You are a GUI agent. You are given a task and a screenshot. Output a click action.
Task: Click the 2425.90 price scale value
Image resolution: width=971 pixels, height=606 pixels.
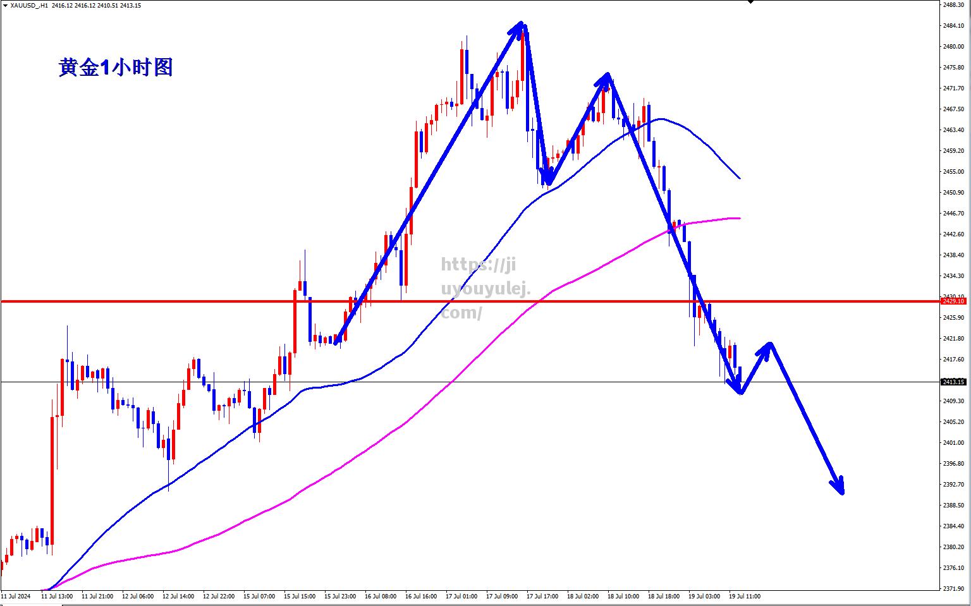coord(953,318)
